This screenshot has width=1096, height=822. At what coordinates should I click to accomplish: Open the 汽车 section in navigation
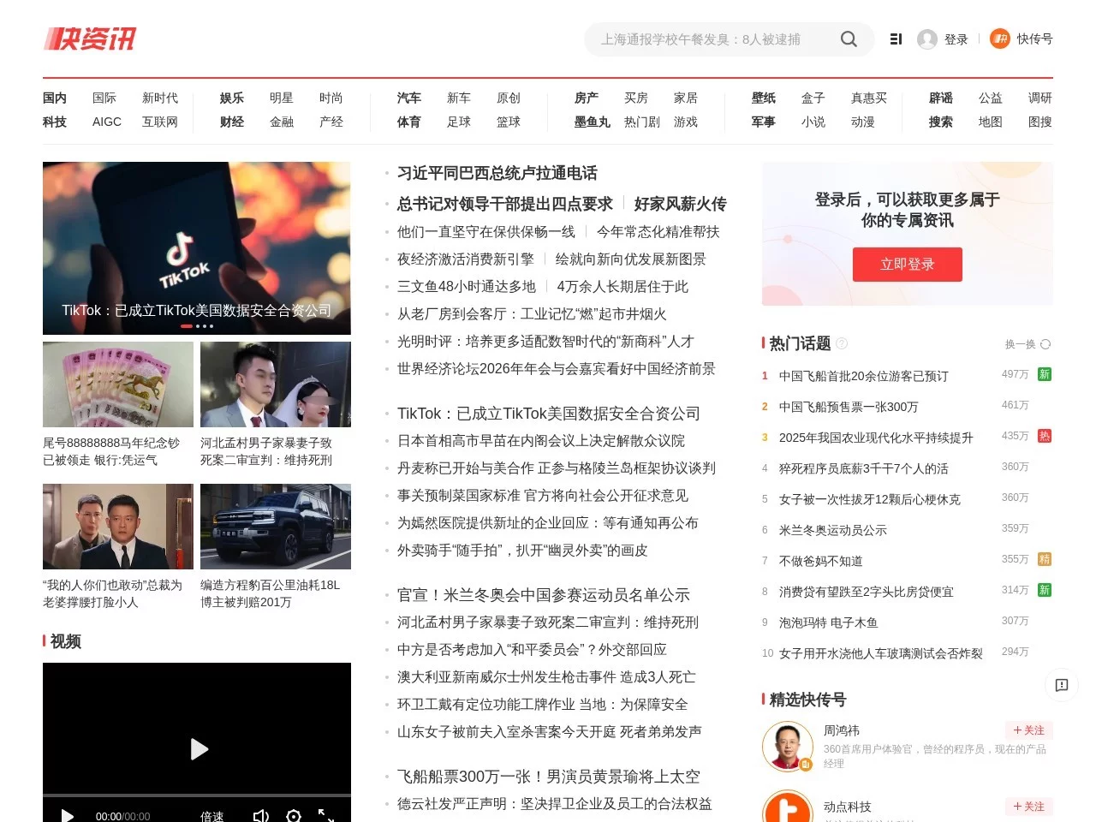tap(408, 98)
